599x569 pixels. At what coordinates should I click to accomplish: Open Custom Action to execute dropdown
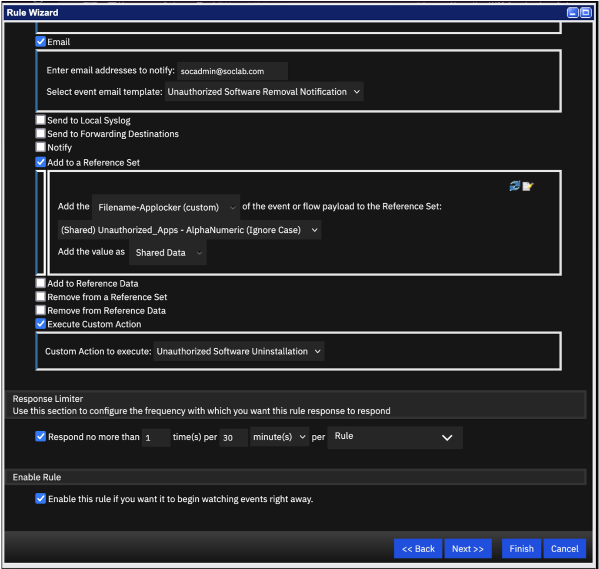click(x=239, y=351)
